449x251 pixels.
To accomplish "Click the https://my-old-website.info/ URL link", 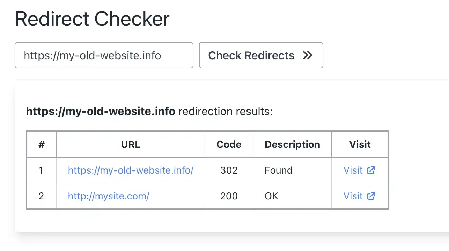I will (x=131, y=170).
